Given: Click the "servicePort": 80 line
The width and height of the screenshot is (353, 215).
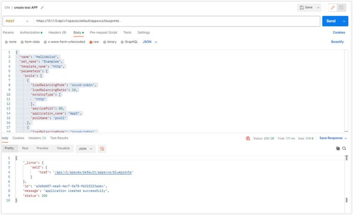Looking at the screenshot, I should point(48,108).
